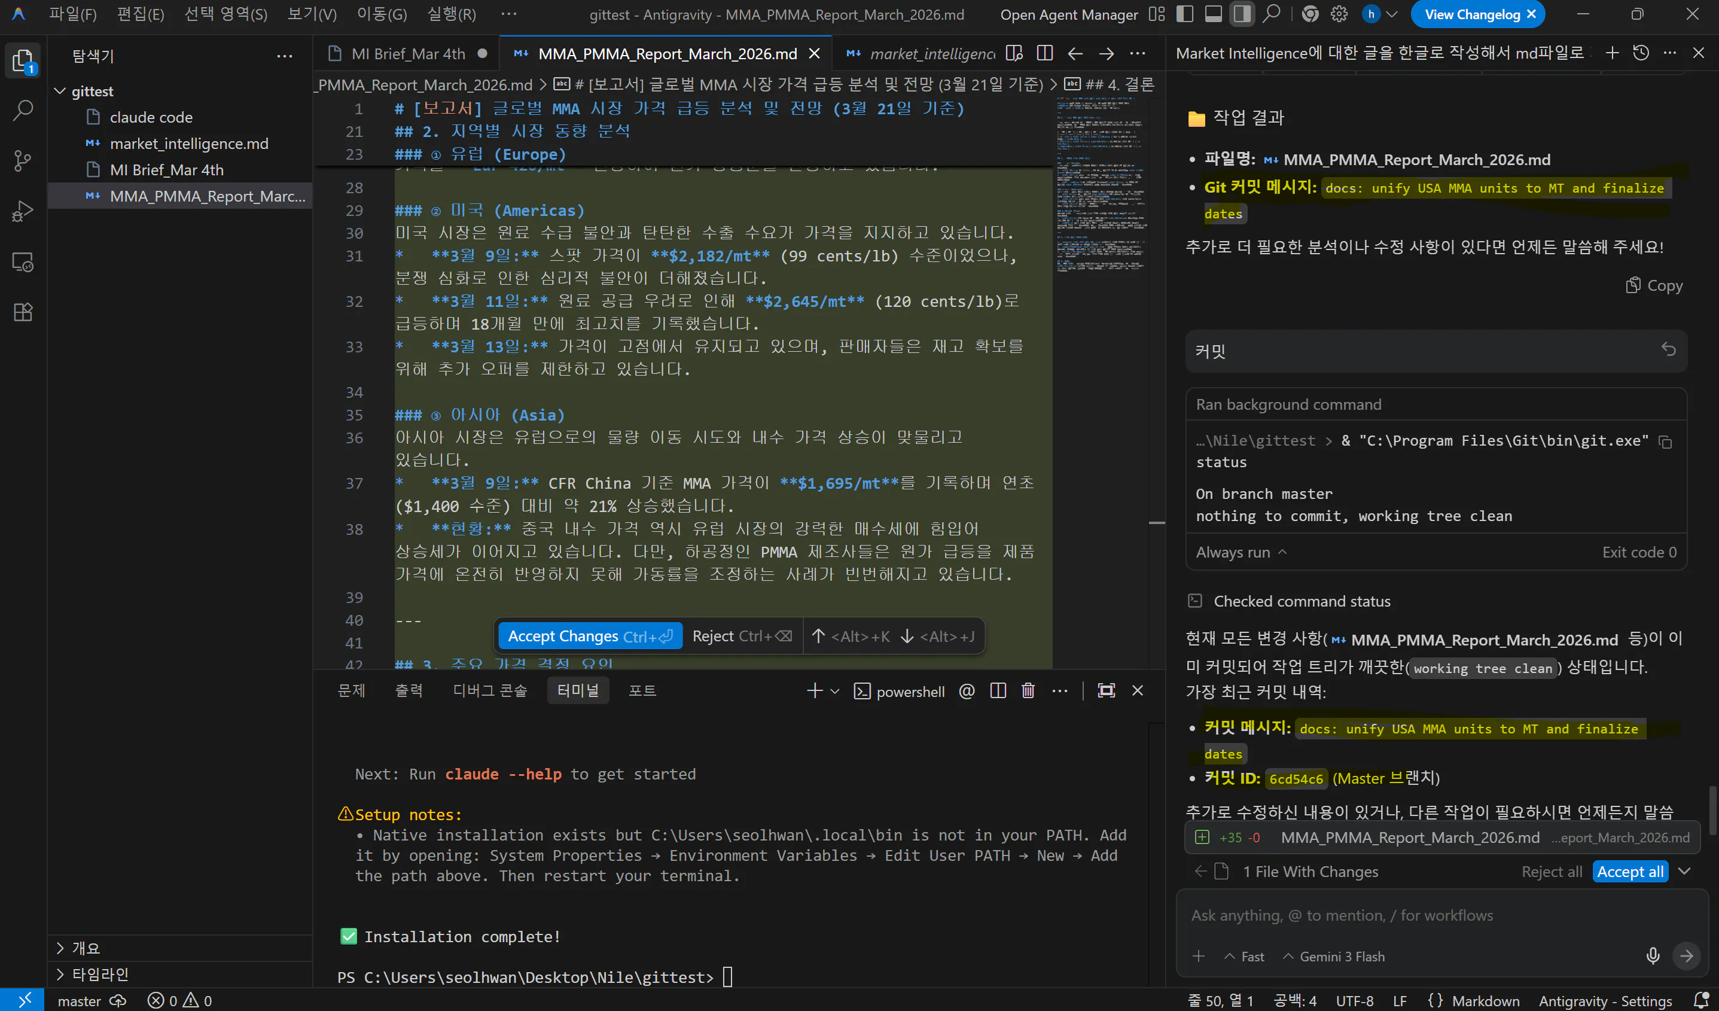Open customize layout icon
This screenshot has width=1719, height=1011.
(1157, 14)
